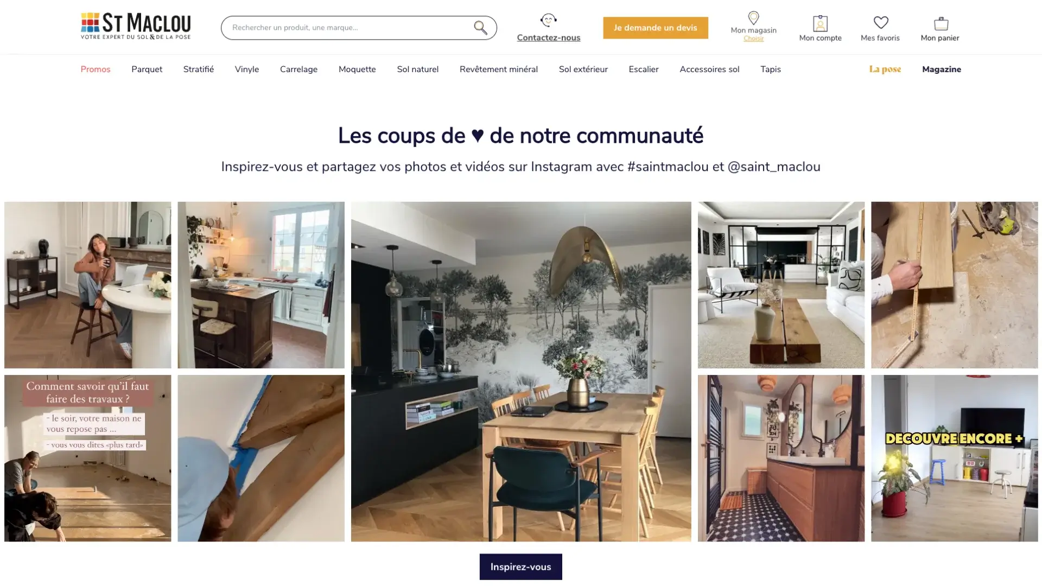Click the magnifying glass search icon
The width and height of the screenshot is (1042, 586).
tap(480, 28)
